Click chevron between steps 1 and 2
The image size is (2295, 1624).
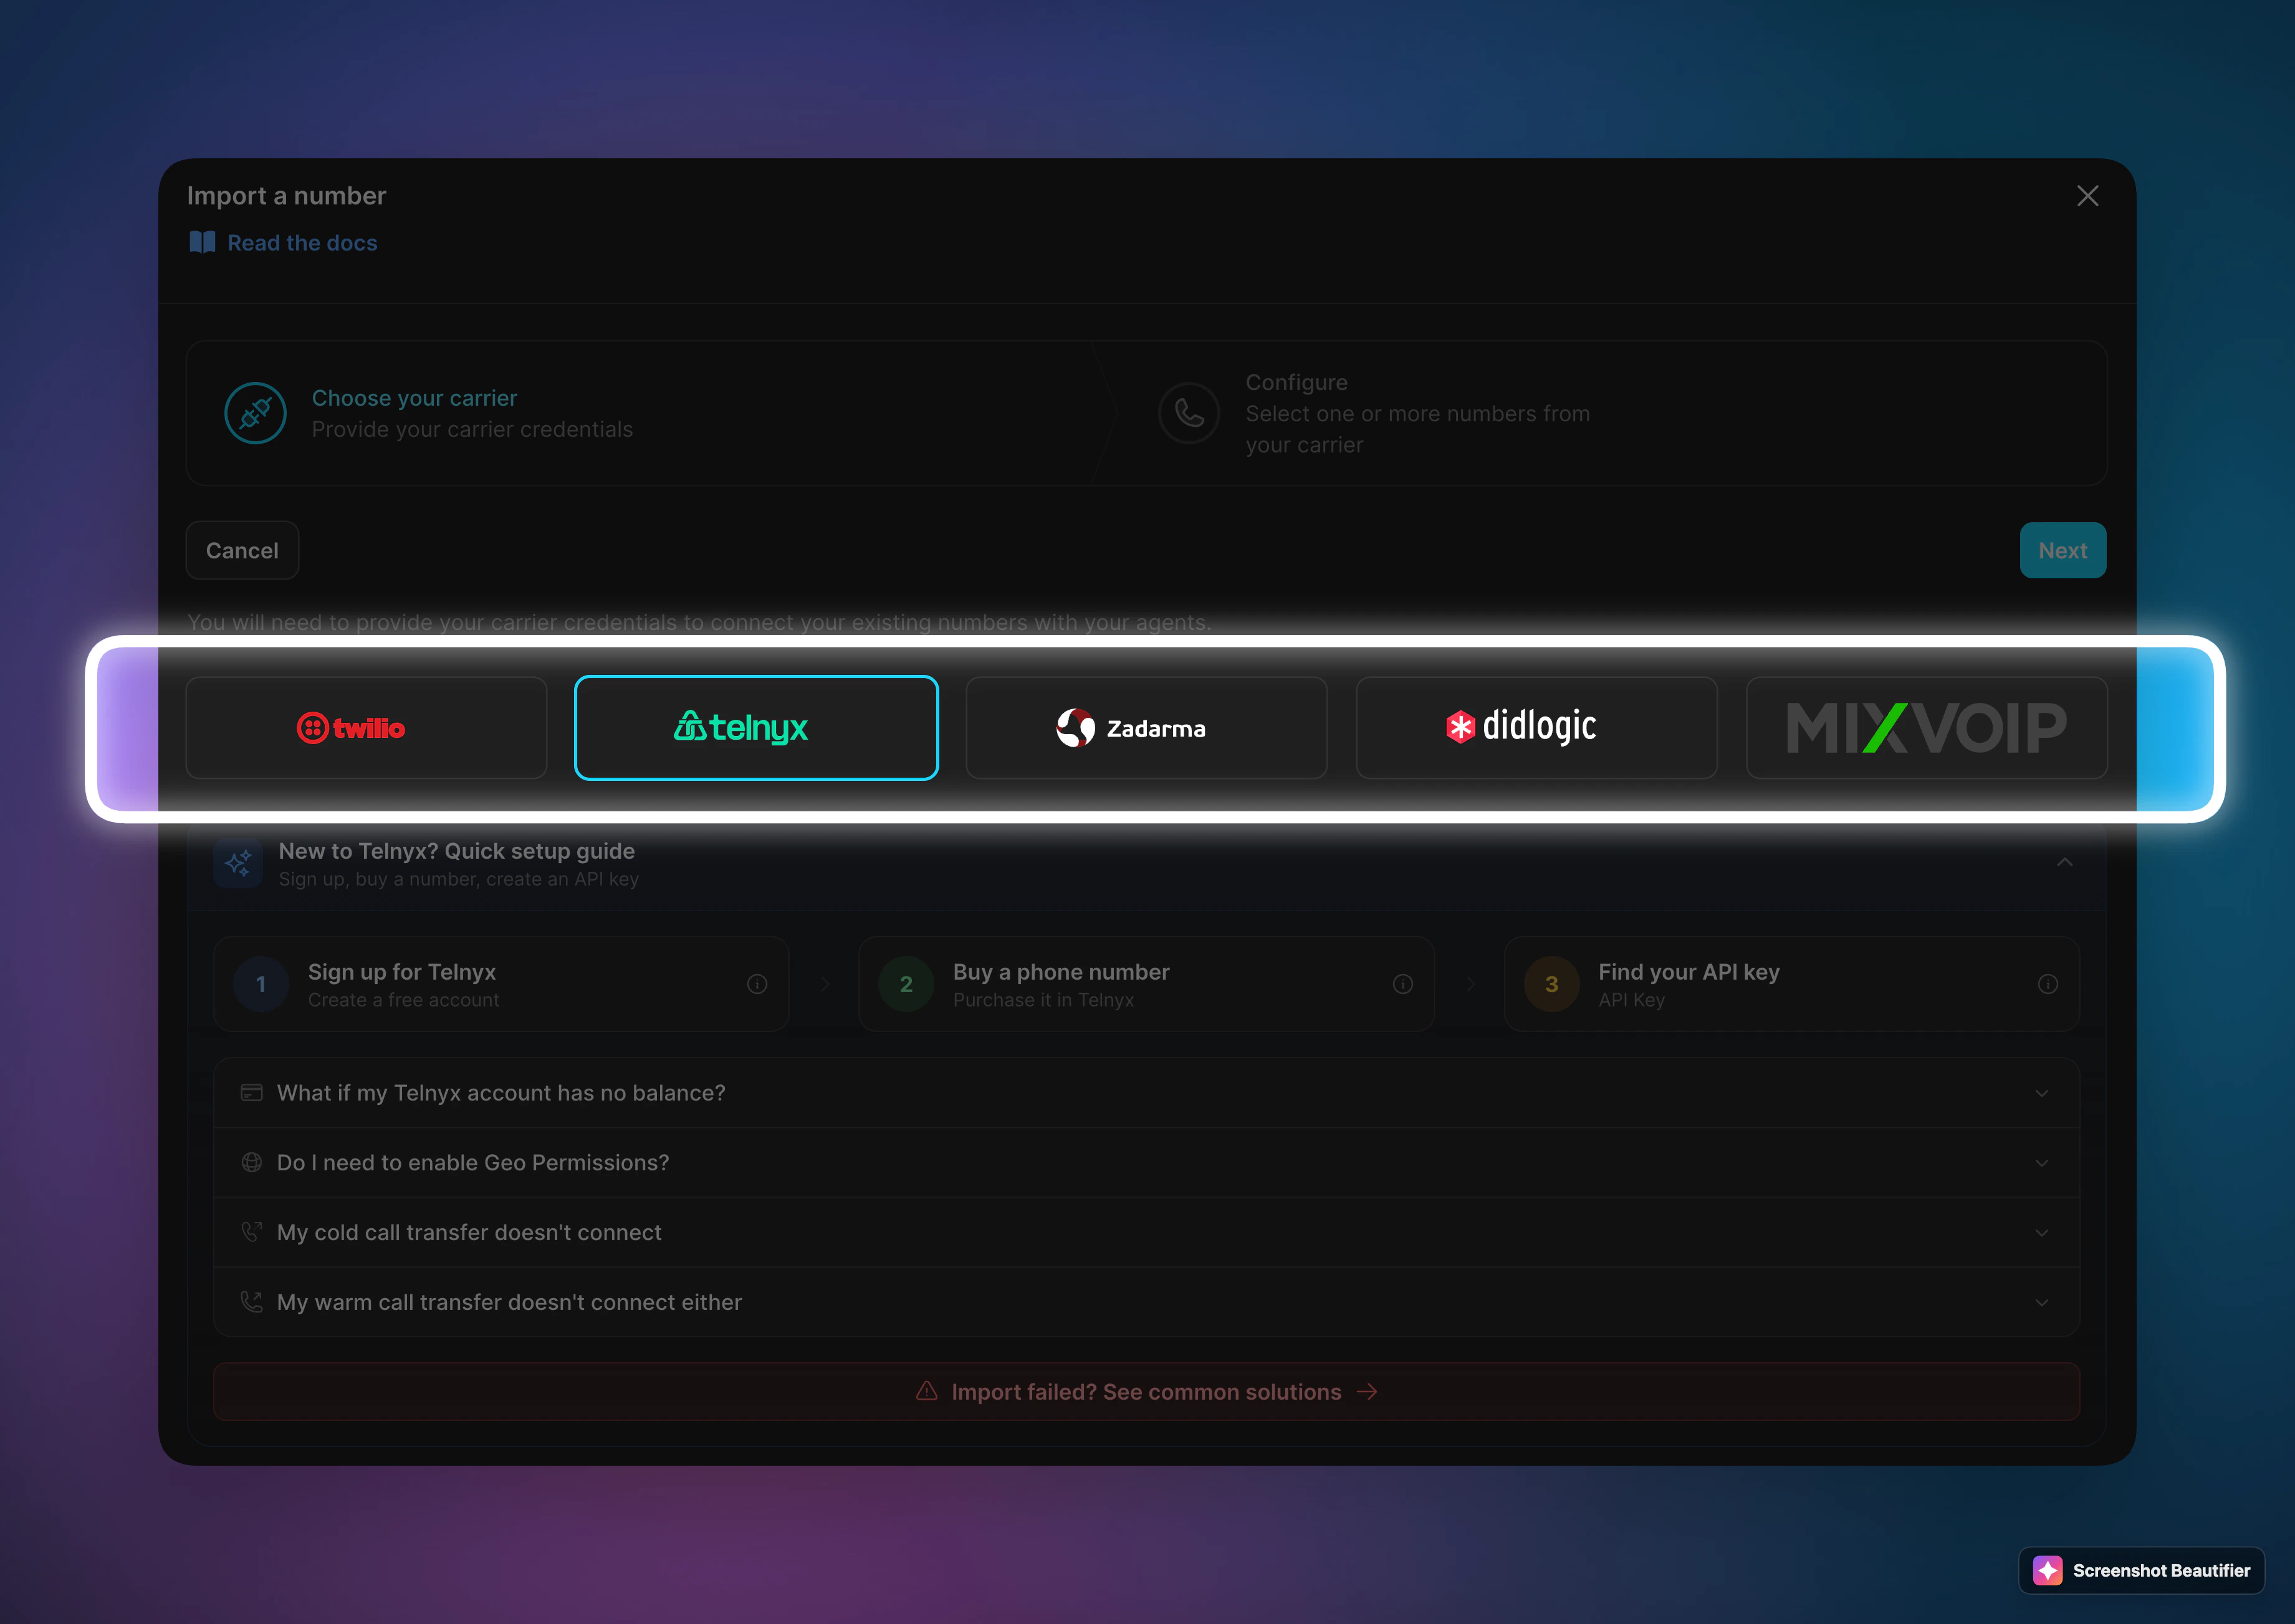(825, 984)
